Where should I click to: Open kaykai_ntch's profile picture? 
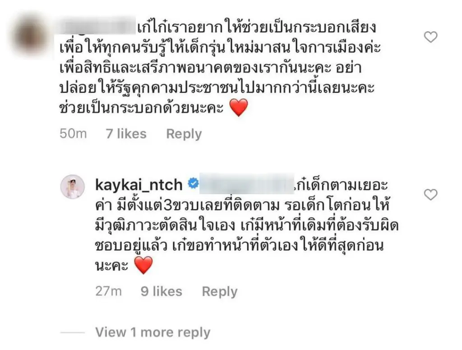tap(73, 187)
